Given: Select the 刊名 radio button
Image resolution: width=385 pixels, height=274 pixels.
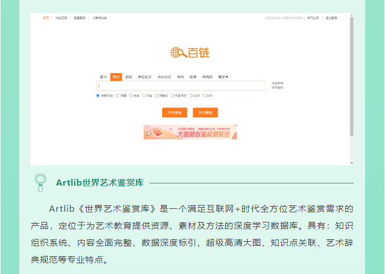Looking at the screenshot, I should (144, 96).
